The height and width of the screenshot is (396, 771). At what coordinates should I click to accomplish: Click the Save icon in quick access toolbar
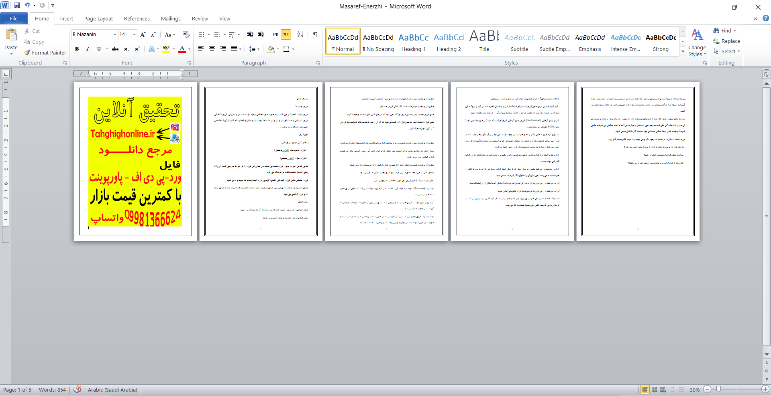click(17, 6)
